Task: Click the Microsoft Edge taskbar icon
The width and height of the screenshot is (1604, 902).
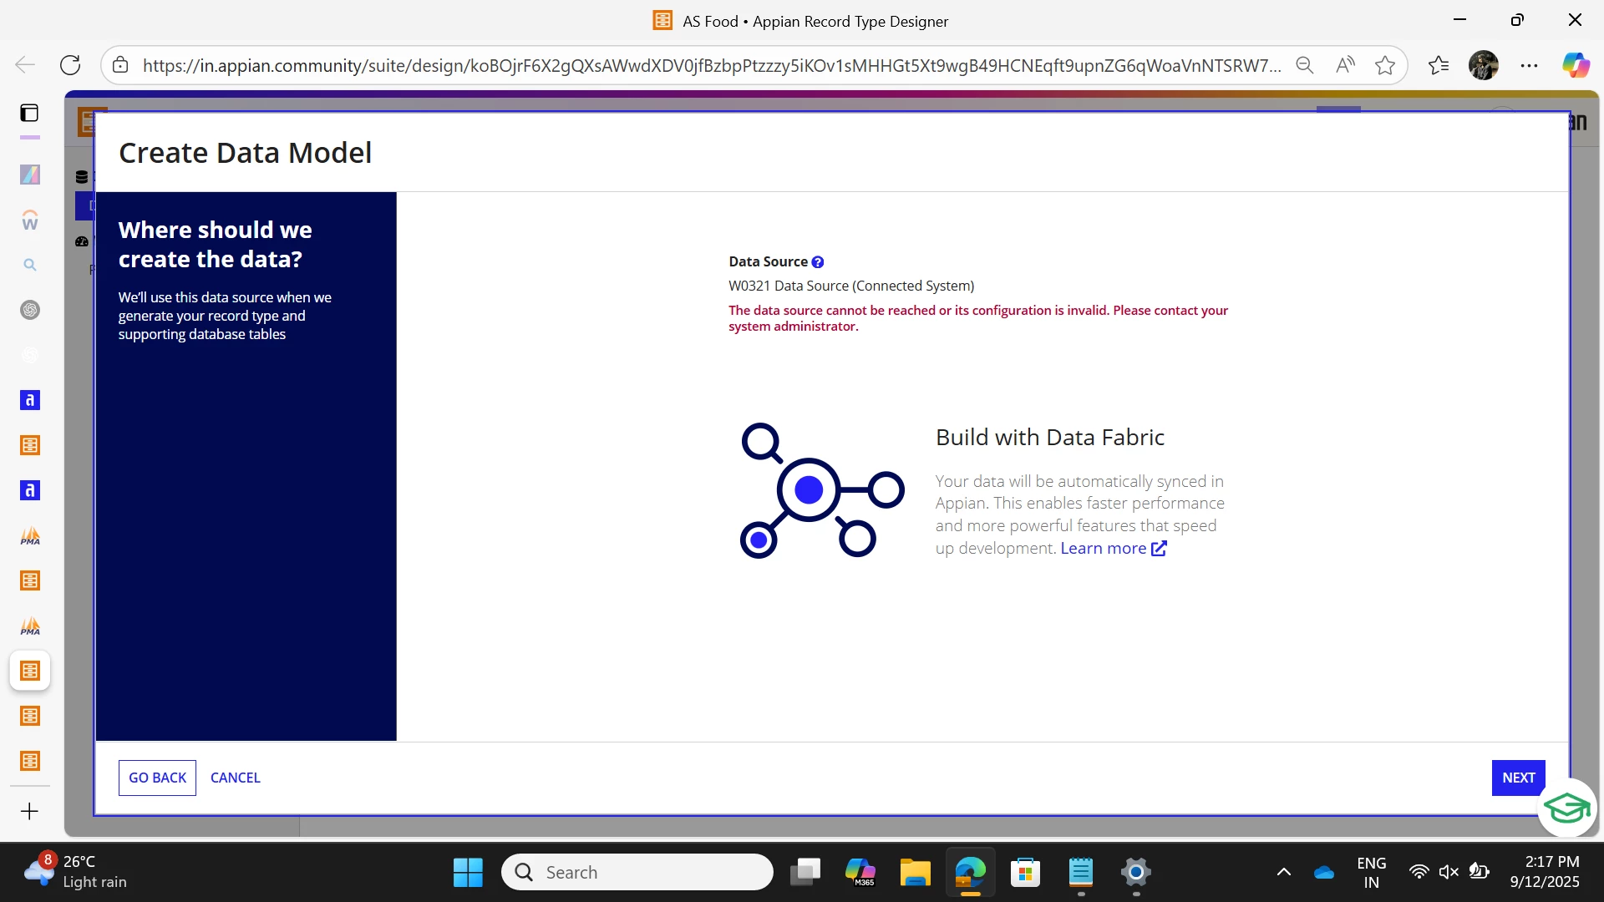Action: [x=970, y=873]
